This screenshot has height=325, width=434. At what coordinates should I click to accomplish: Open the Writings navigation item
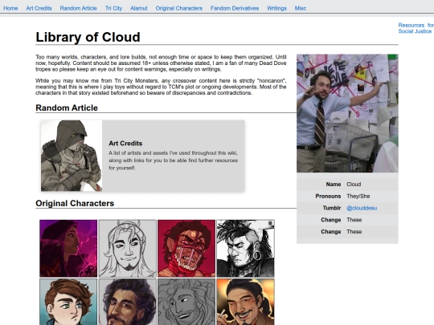point(276,8)
